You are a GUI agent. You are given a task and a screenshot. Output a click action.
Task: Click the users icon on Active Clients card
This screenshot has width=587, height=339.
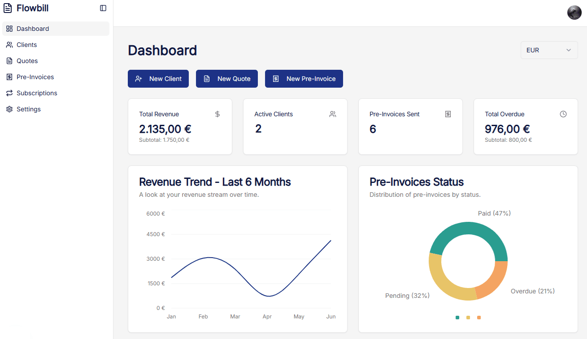click(x=332, y=114)
